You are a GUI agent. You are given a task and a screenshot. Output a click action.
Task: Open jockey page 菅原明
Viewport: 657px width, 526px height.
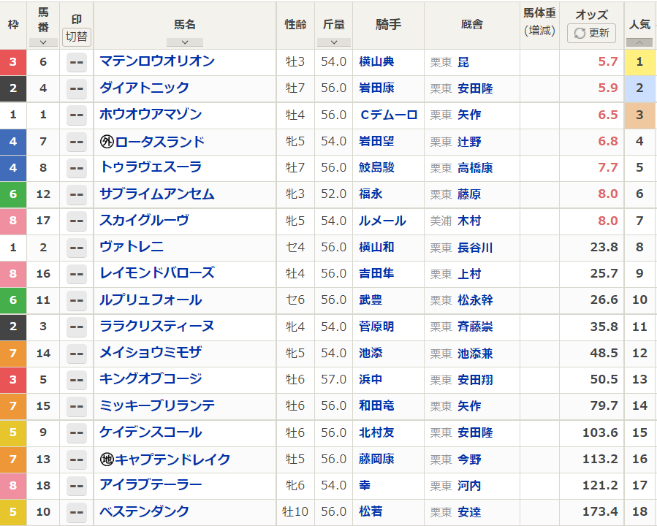pos(376,327)
